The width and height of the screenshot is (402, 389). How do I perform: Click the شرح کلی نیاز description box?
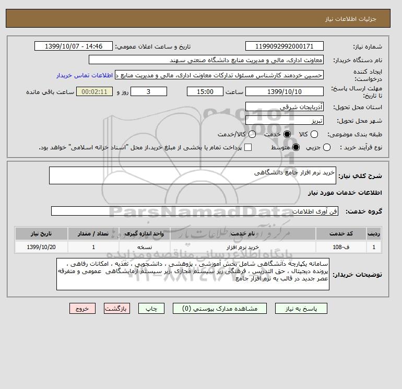click(193, 175)
